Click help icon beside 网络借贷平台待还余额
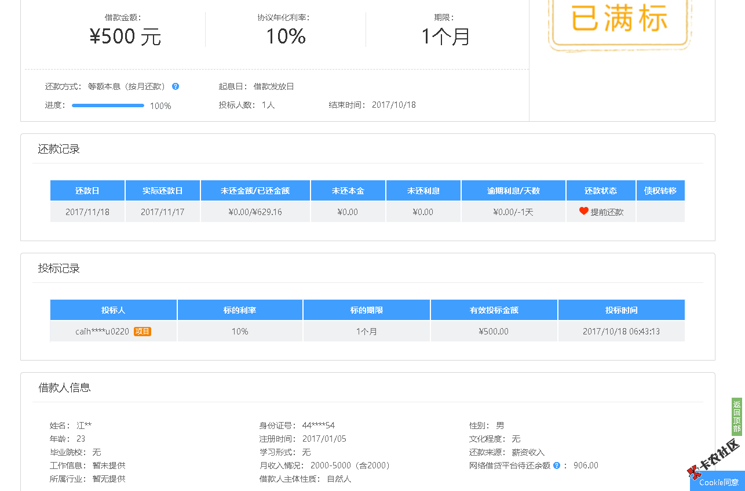The height and width of the screenshot is (491, 745). pos(557,465)
